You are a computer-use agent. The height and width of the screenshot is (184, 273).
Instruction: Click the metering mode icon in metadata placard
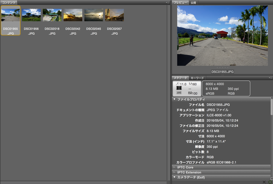click(179, 88)
